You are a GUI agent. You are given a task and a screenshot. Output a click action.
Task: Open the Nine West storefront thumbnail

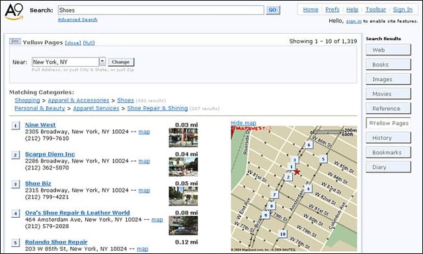click(183, 138)
